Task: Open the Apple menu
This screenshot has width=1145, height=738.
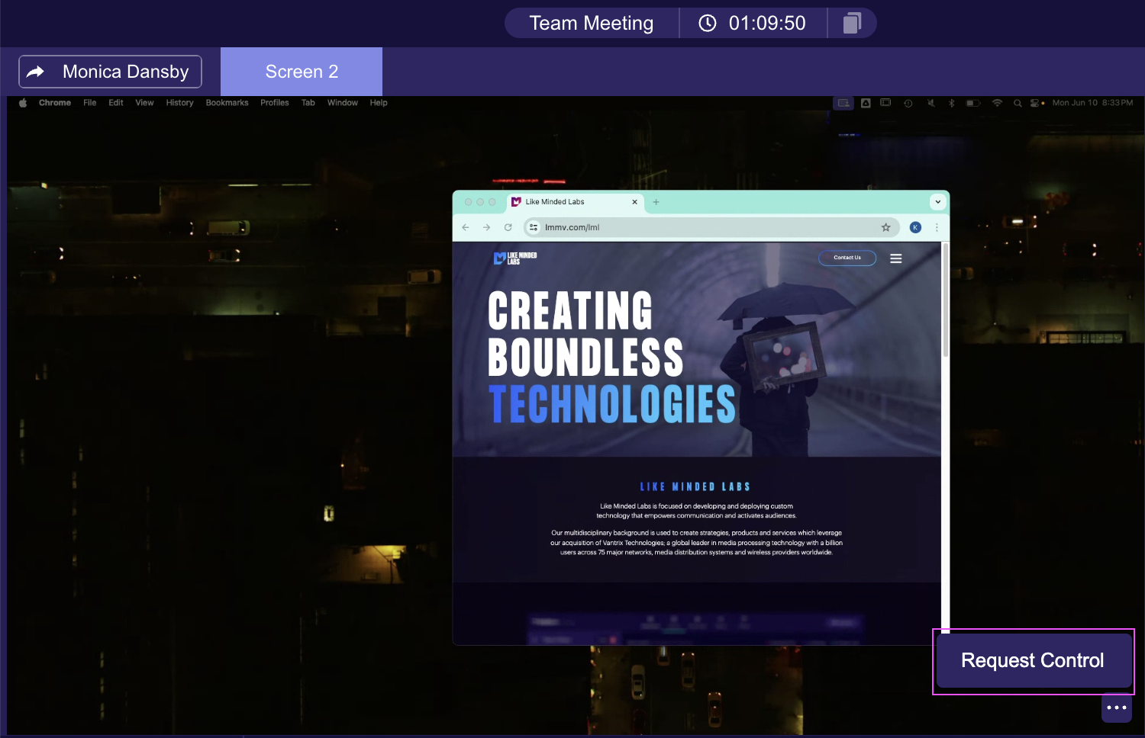Action: point(23,103)
